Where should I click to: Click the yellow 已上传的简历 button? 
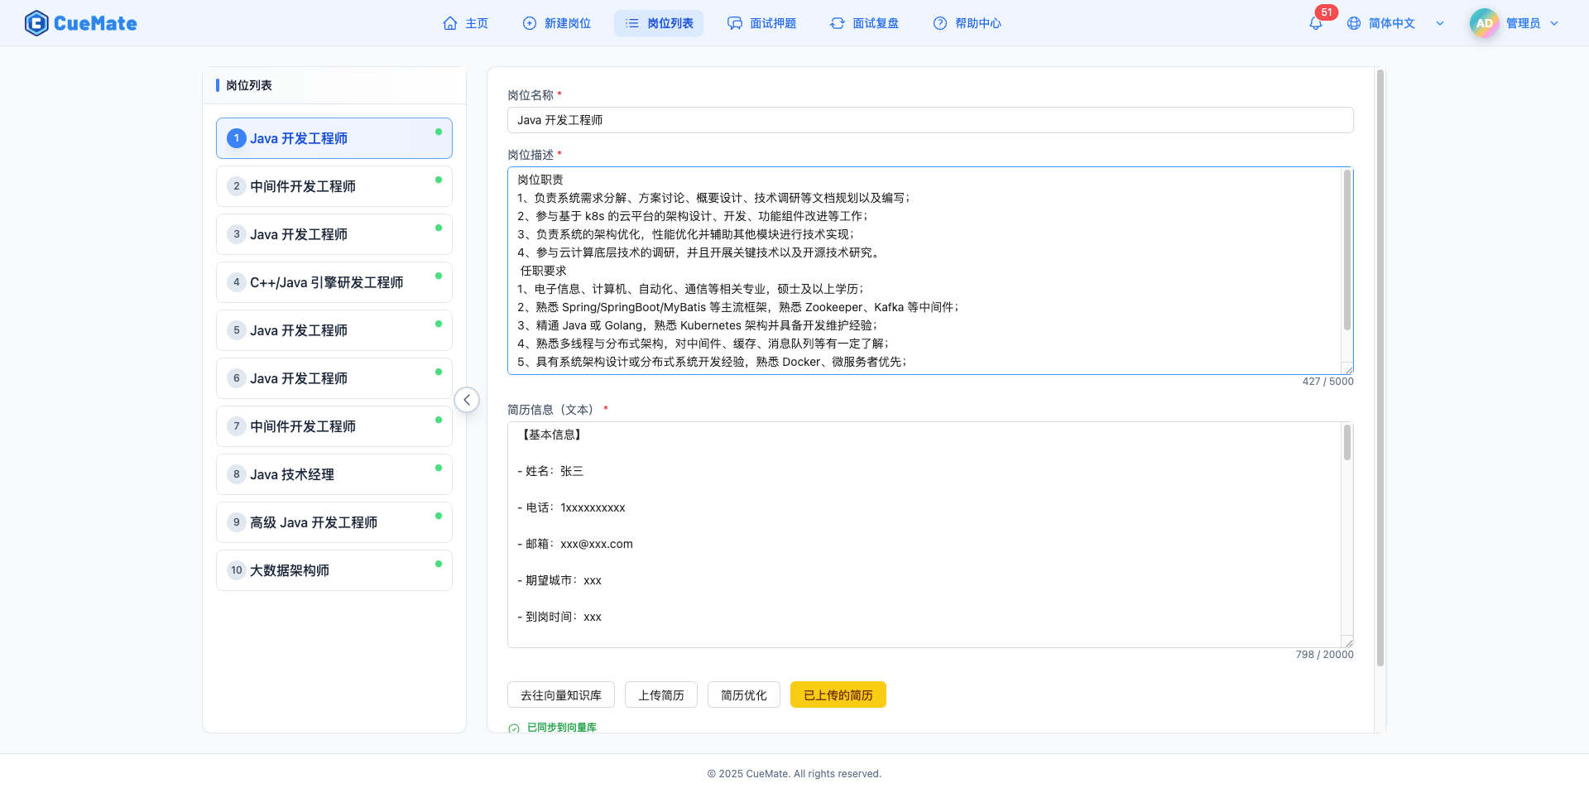tap(838, 694)
